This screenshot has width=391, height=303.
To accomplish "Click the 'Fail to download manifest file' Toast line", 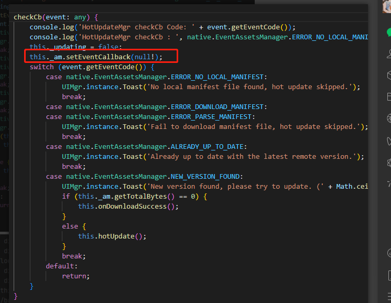I will pyautogui.click(x=215, y=127).
